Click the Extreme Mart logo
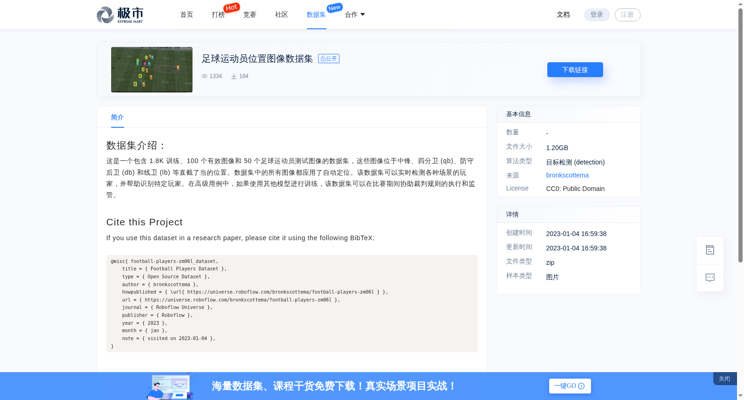The image size is (744, 400). click(120, 15)
